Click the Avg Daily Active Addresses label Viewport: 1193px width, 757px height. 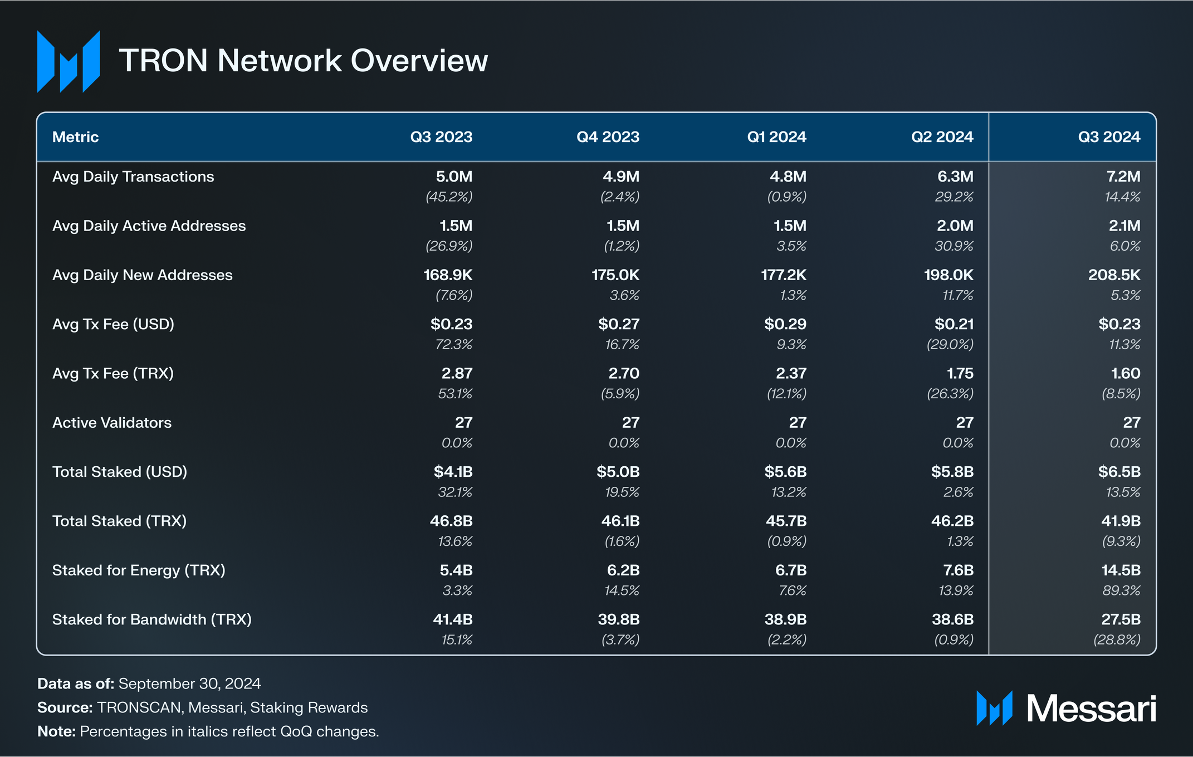click(149, 226)
